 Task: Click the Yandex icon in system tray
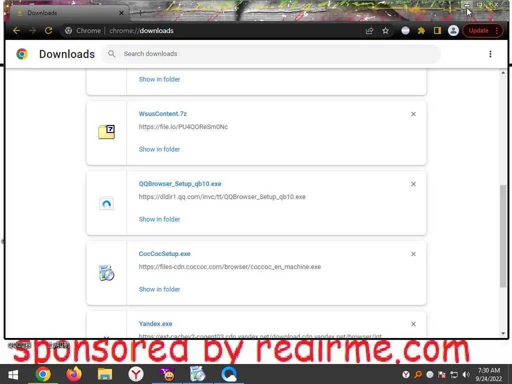406,374
